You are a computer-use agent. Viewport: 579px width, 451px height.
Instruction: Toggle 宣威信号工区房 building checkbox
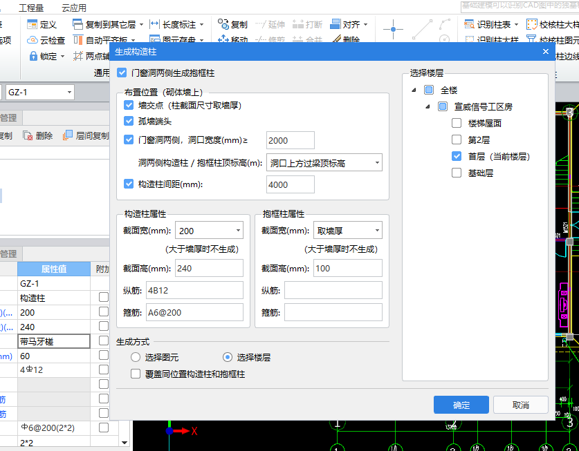tap(442, 106)
